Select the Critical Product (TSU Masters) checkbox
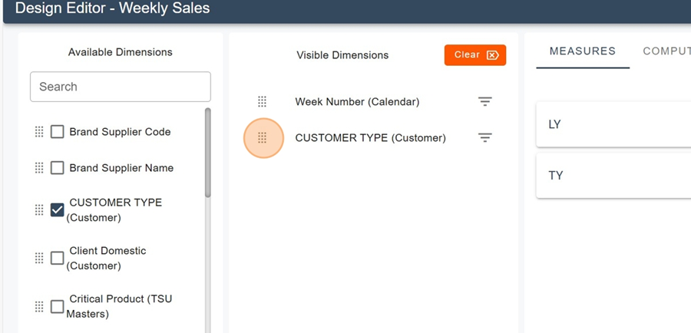The width and height of the screenshot is (691, 333). pyautogui.click(x=57, y=307)
